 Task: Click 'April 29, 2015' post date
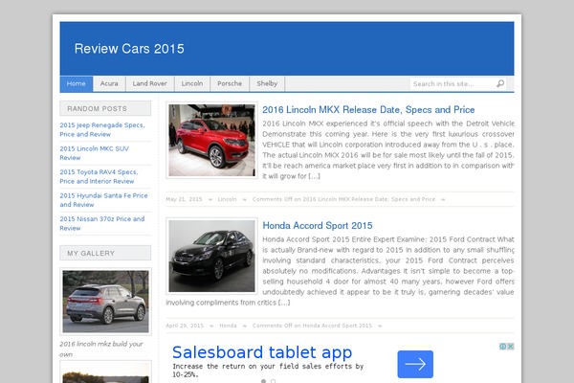(x=185, y=326)
